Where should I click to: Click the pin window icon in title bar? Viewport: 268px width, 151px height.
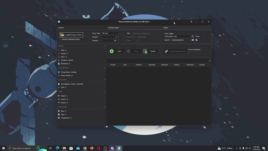pos(191,22)
